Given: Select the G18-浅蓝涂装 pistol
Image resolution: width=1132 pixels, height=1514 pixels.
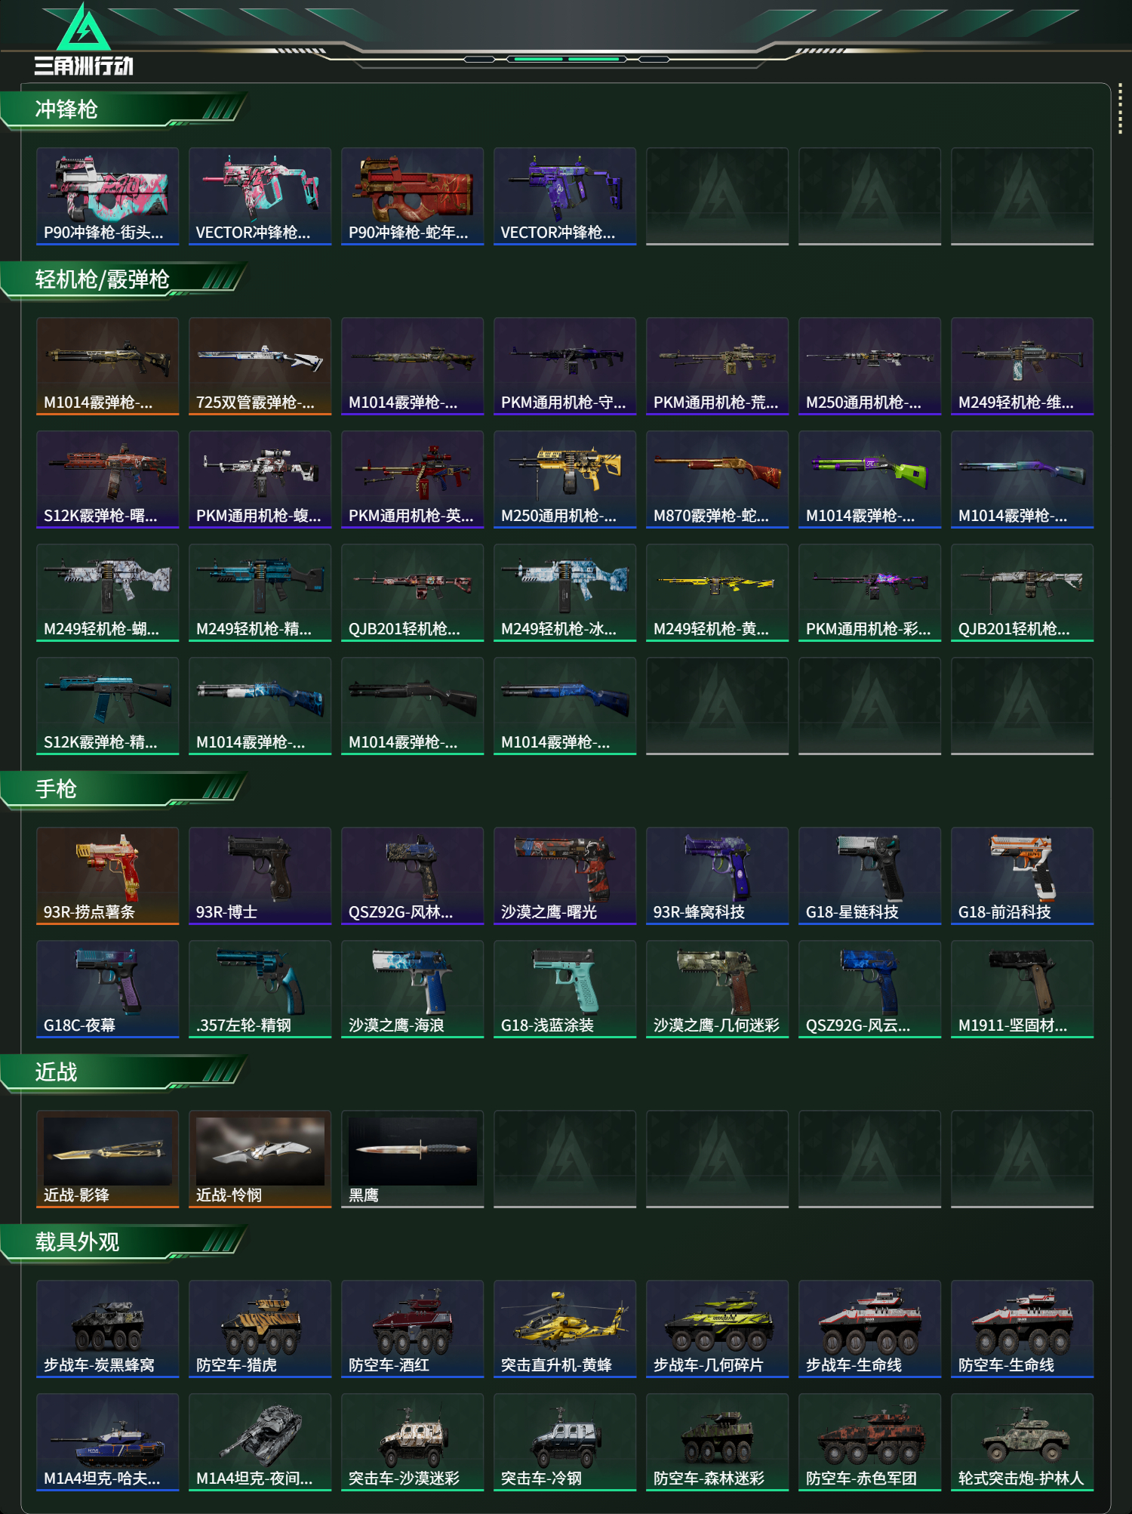Looking at the screenshot, I should [565, 989].
